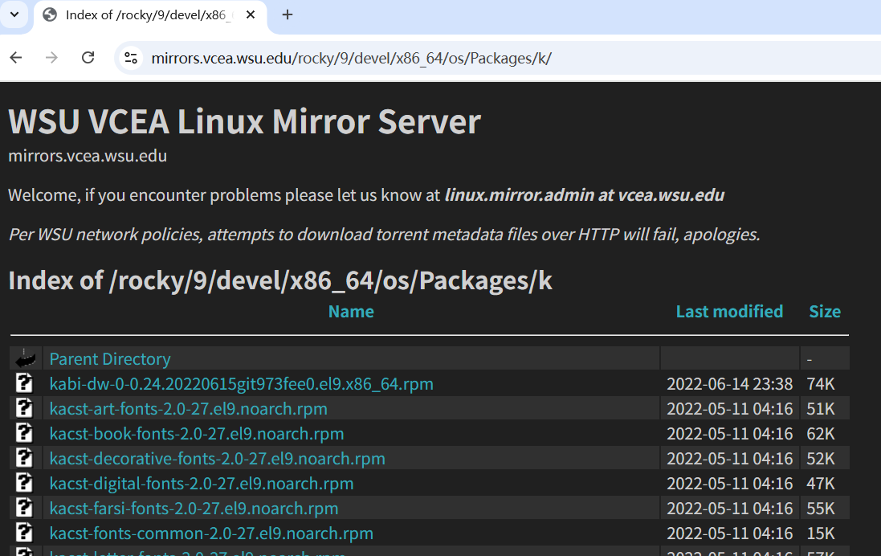Close the Index of /rocky/9 tab

coord(251,14)
